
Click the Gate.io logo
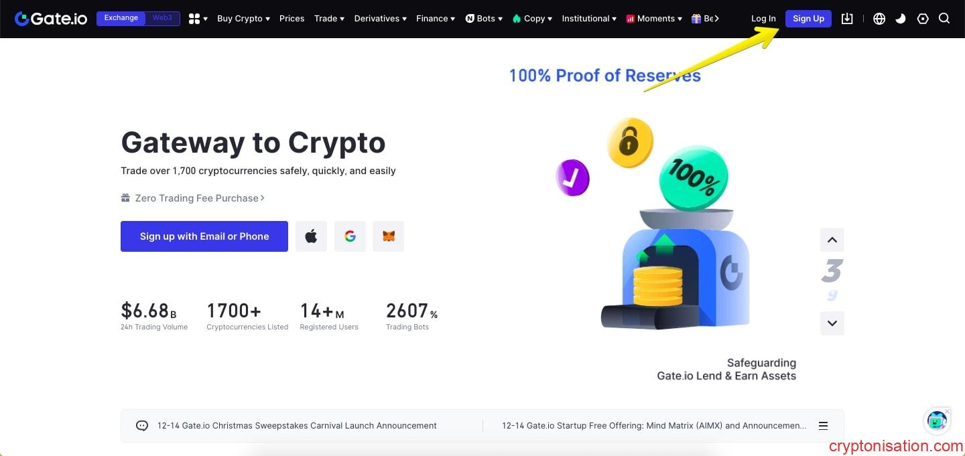click(51, 19)
